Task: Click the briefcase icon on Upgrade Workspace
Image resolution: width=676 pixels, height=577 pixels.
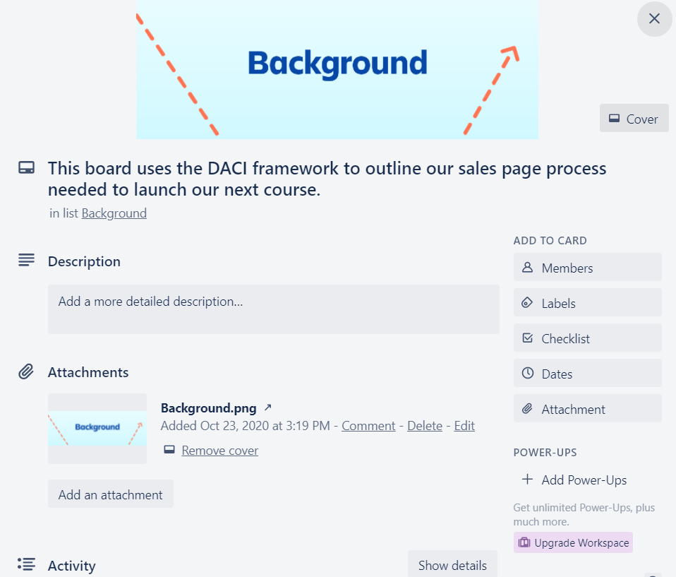Action: coord(524,542)
